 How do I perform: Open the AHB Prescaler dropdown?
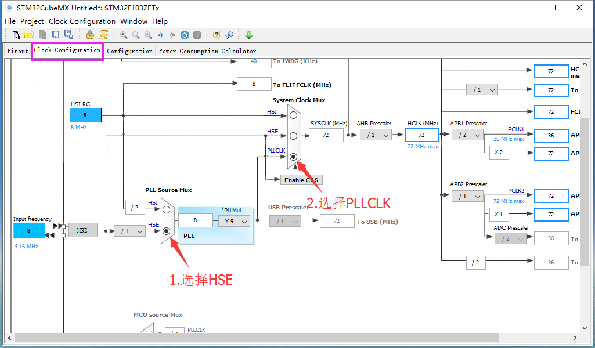point(376,135)
